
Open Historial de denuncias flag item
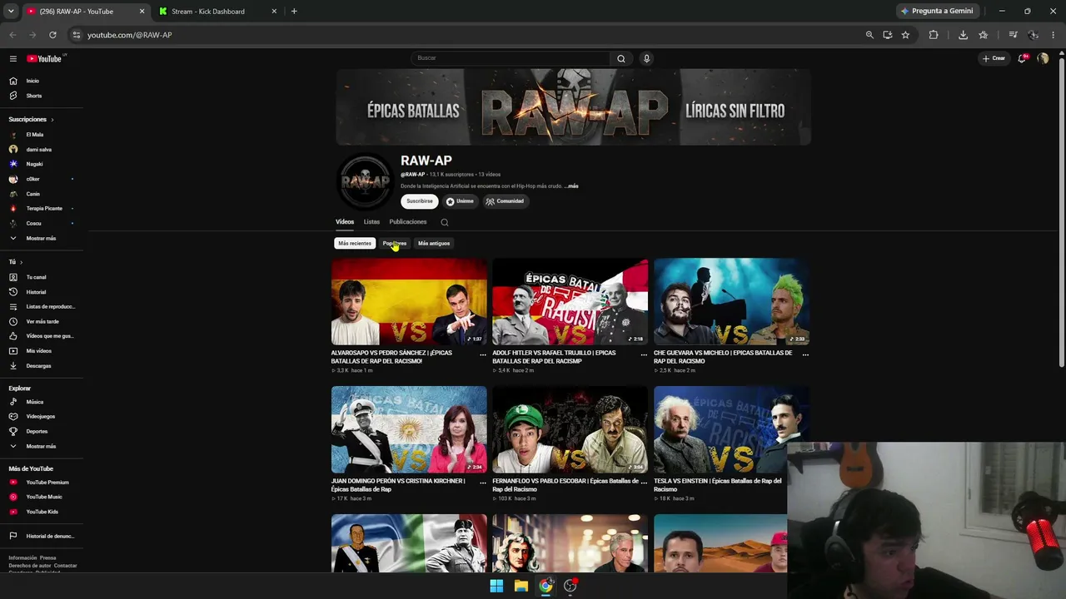(42, 536)
